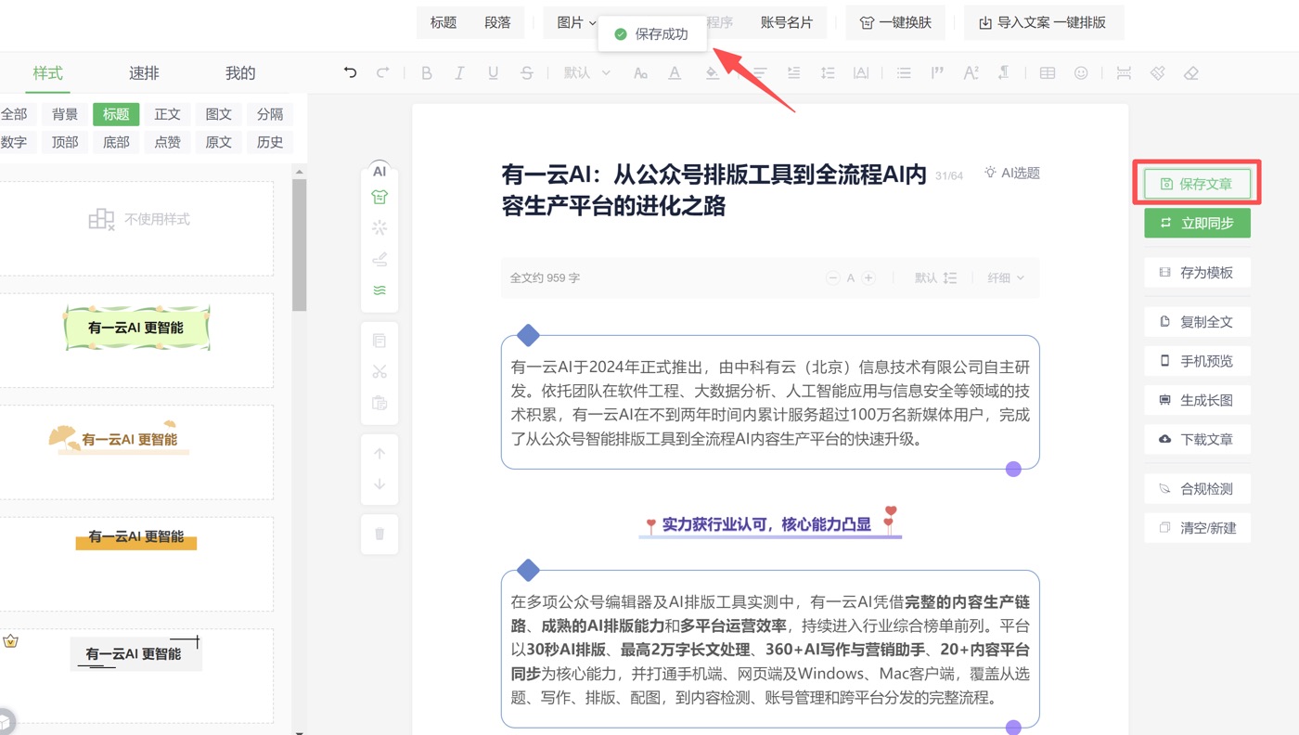1299x735 pixels.
Task: Toggle strikethrough formatting
Action: coord(526,72)
